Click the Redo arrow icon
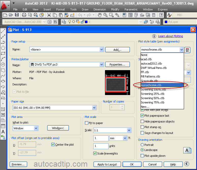Viewport: 197px width, 170px height. coord(89,15)
